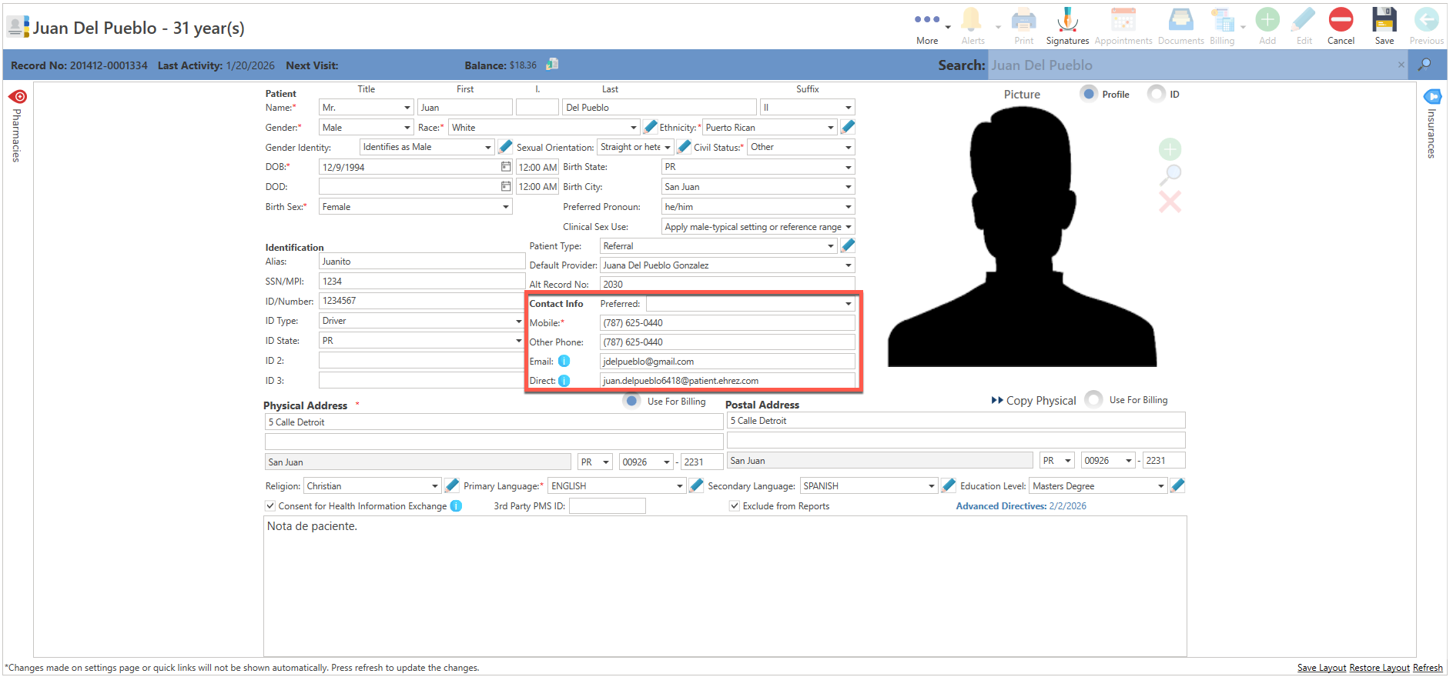Screen dimensions: 1453x677
Task: Add a picture with the green plus
Action: click(x=1170, y=149)
